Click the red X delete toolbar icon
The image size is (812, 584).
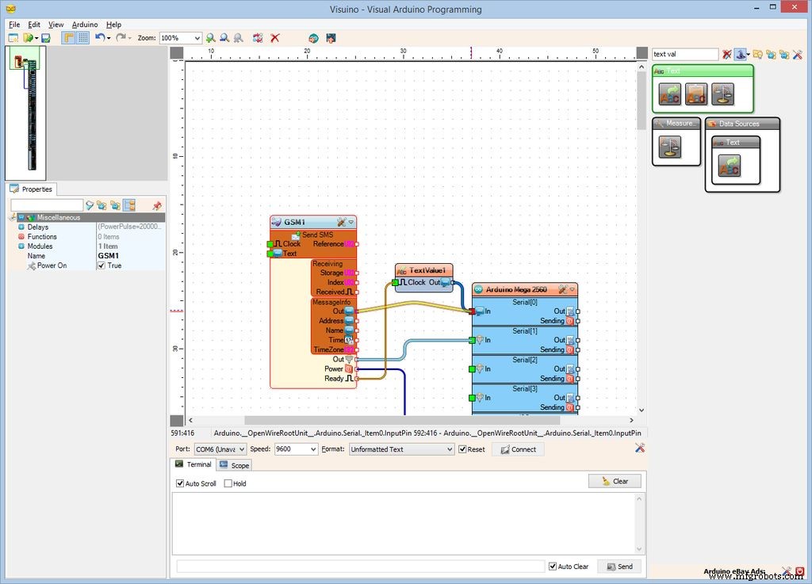click(275, 38)
